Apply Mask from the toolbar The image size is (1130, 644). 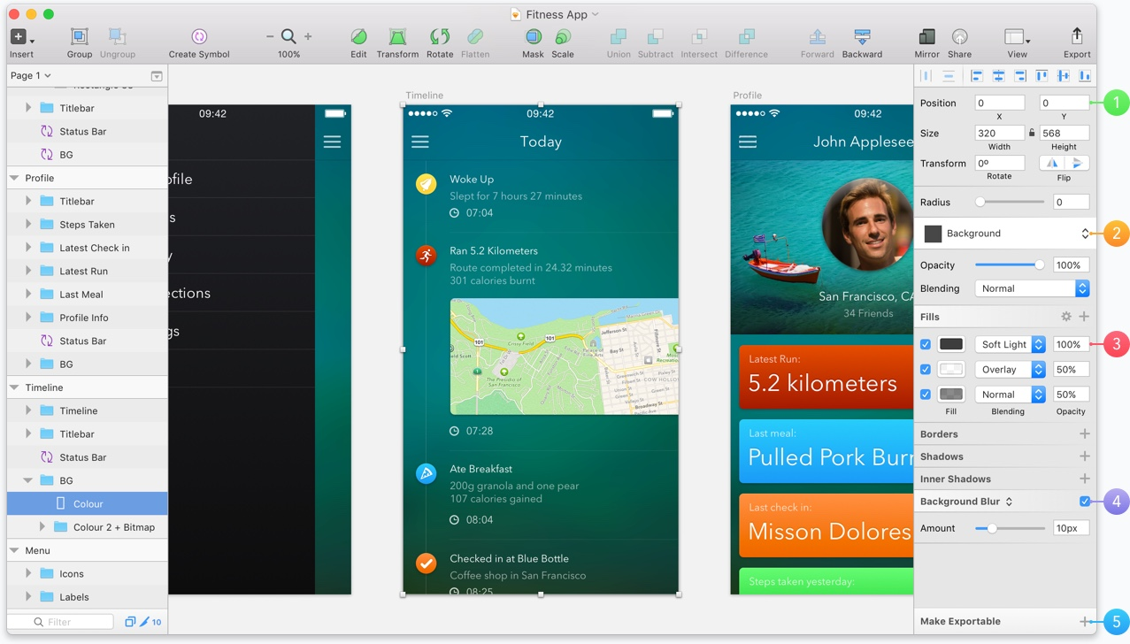coord(533,37)
